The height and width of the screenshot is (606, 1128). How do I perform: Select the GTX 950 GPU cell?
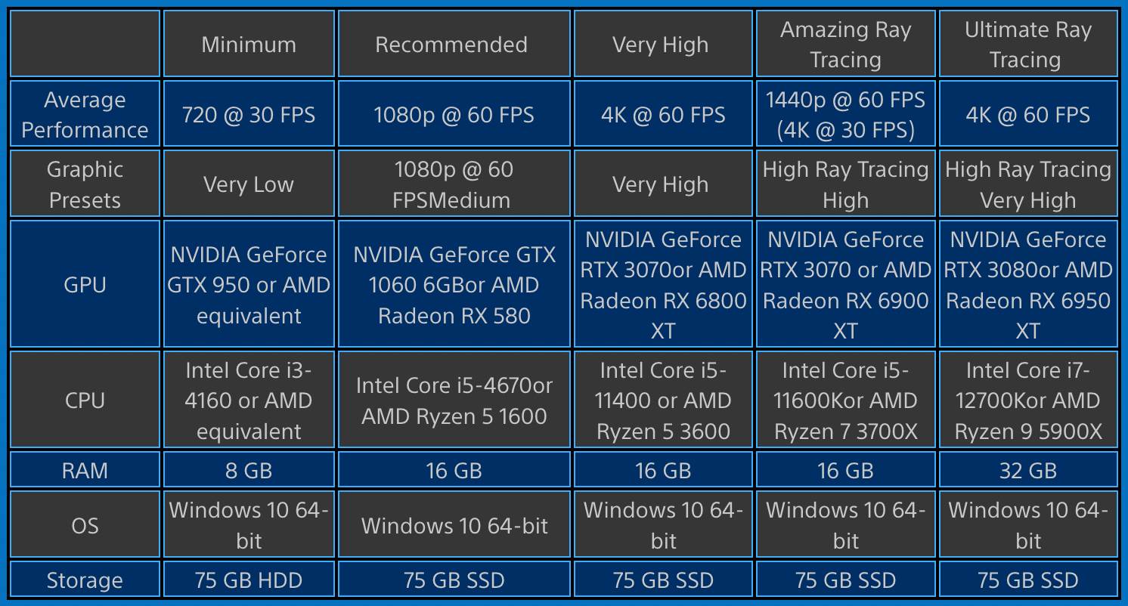pos(248,285)
